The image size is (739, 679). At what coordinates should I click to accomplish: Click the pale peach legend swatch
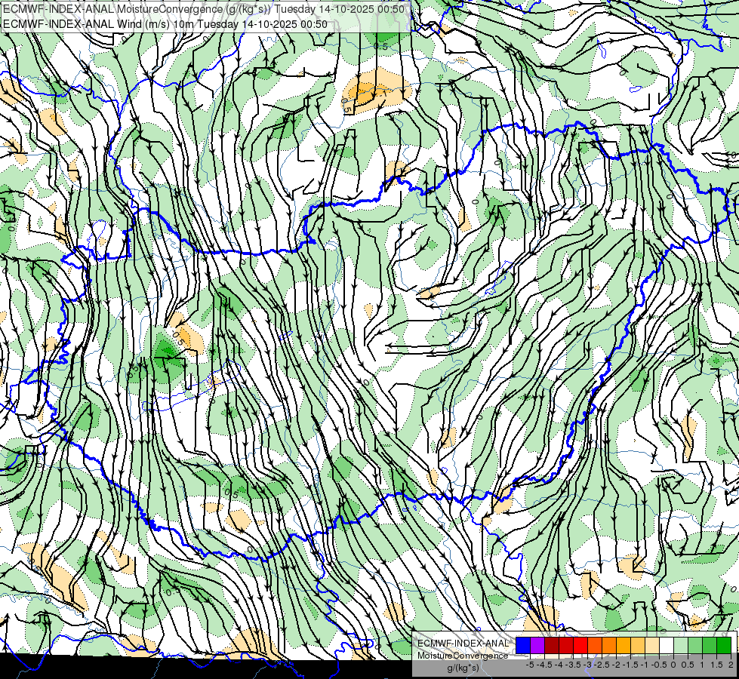click(652, 645)
